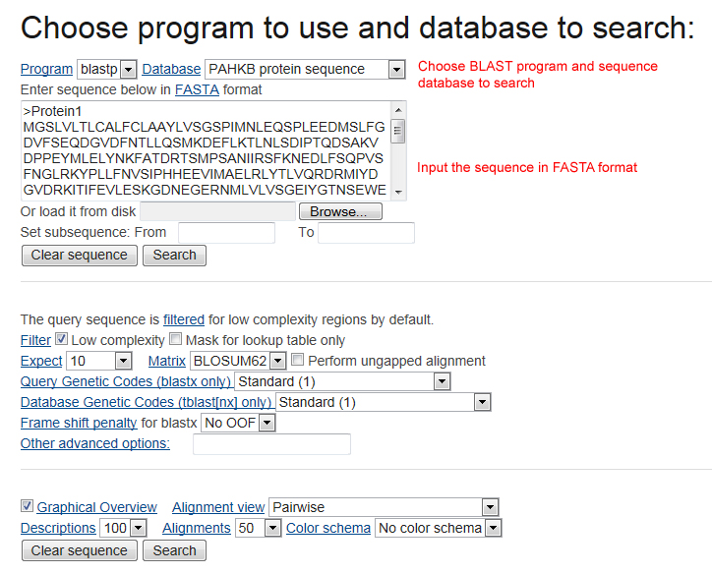Expand the Database dropdown for PAHKB protein sequence
The image size is (712, 574).
[305, 70]
